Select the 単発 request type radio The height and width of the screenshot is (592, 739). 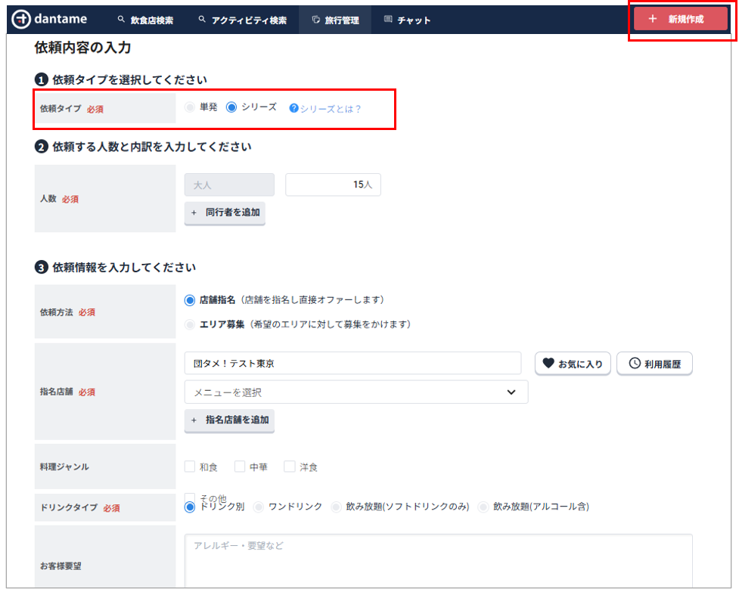tap(190, 107)
